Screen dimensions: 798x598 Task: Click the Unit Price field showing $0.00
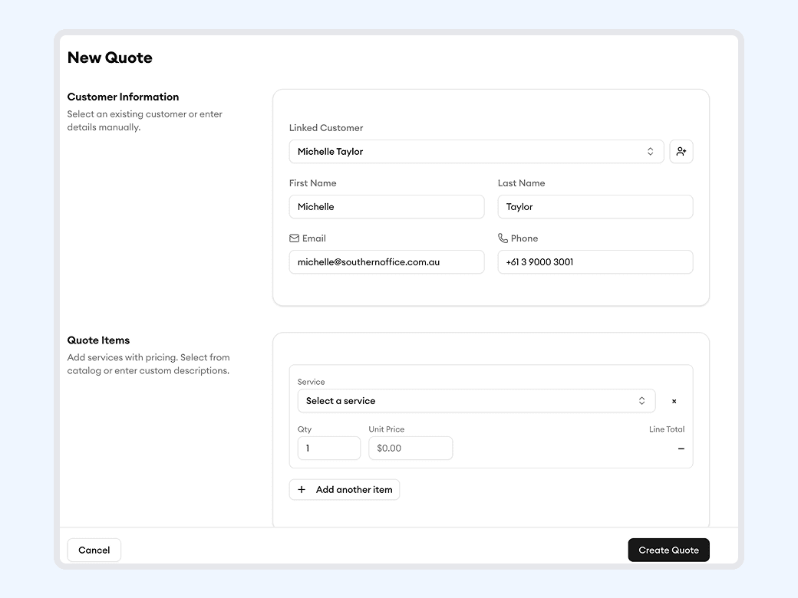pos(410,448)
